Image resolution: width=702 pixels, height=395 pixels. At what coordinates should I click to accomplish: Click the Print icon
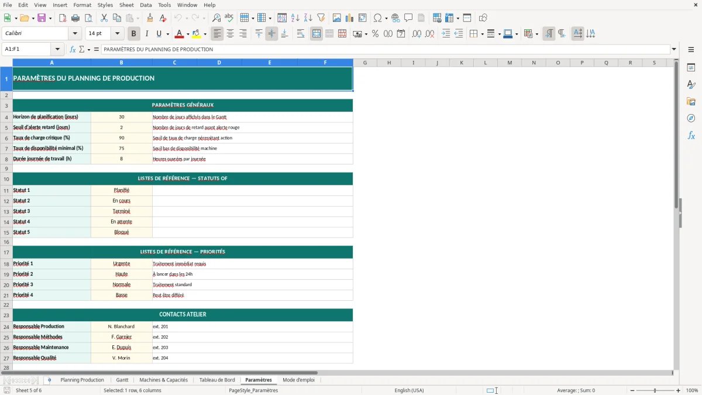(x=74, y=18)
